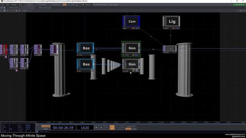Open the Help menu

tap(20, 5)
